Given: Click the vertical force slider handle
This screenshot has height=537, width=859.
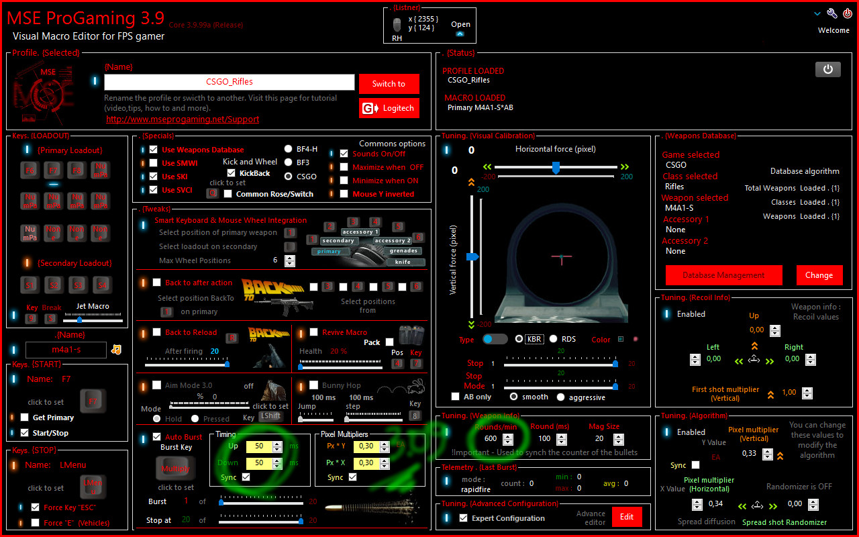Looking at the screenshot, I should (472, 256).
